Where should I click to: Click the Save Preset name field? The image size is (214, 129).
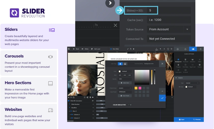125,92
